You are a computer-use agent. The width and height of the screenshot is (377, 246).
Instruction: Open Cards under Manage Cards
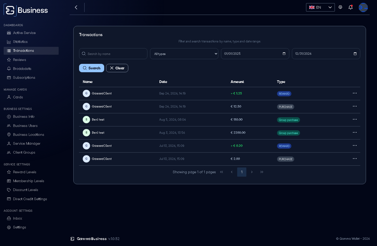point(31,97)
